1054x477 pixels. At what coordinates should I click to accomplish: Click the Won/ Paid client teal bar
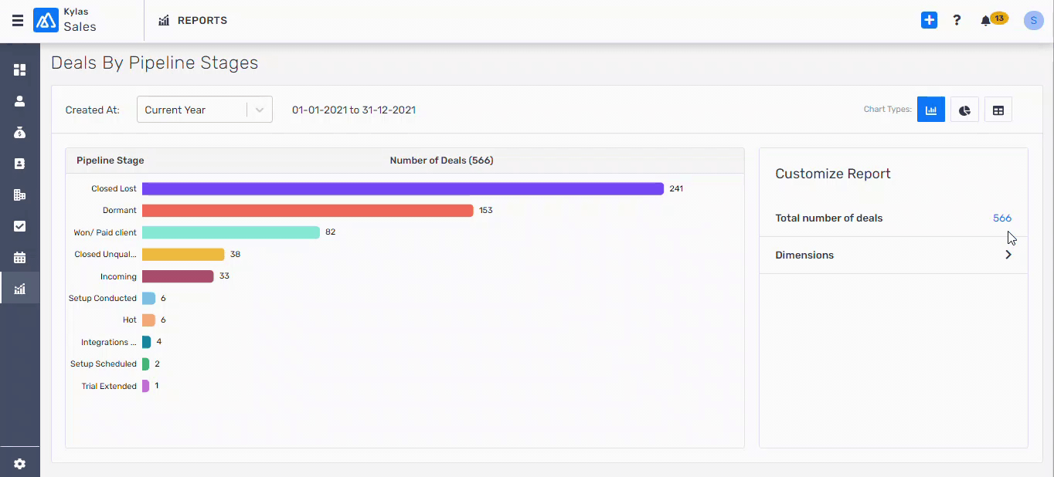point(231,232)
